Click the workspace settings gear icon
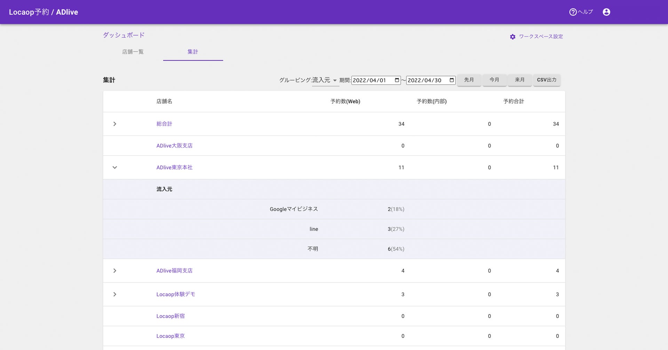 (512, 37)
